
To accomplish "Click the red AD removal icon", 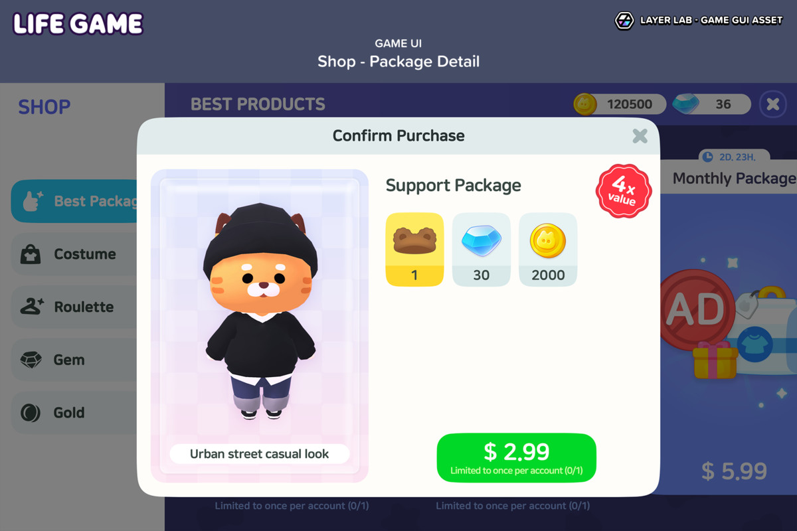I will pyautogui.click(x=694, y=309).
